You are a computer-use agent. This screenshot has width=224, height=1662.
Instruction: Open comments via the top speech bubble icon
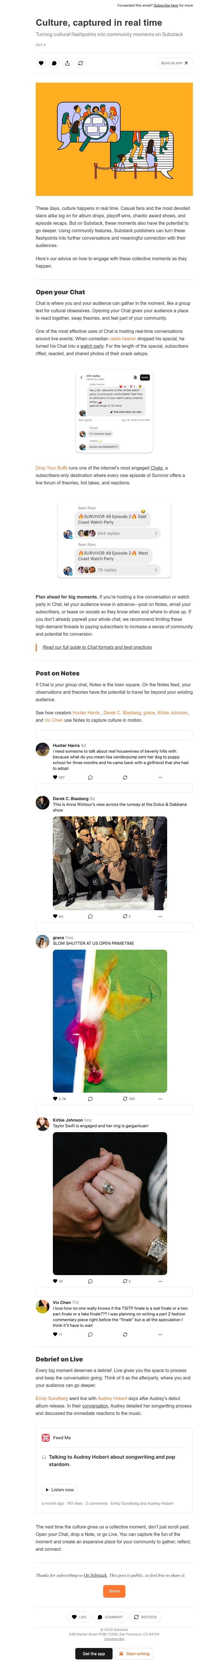[x=54, y=63]
